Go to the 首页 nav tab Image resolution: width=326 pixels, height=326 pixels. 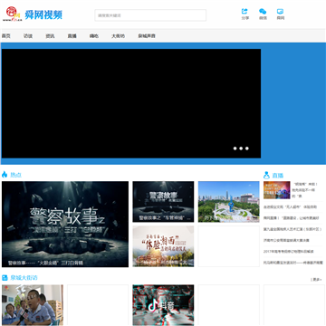(6, 36)
